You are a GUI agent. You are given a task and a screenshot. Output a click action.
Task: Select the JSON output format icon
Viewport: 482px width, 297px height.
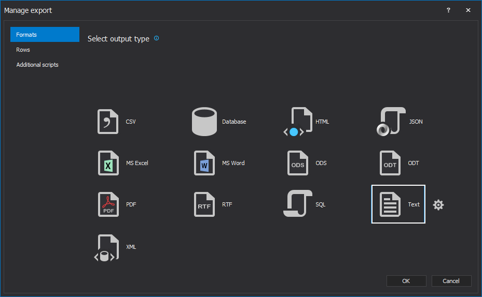tap(391, 122)
